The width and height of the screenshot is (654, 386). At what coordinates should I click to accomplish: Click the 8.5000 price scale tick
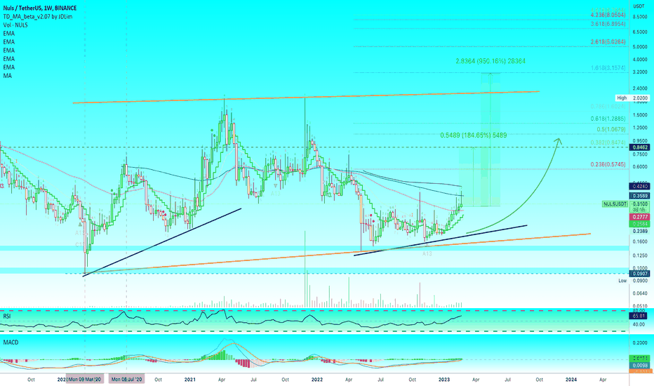640,17
